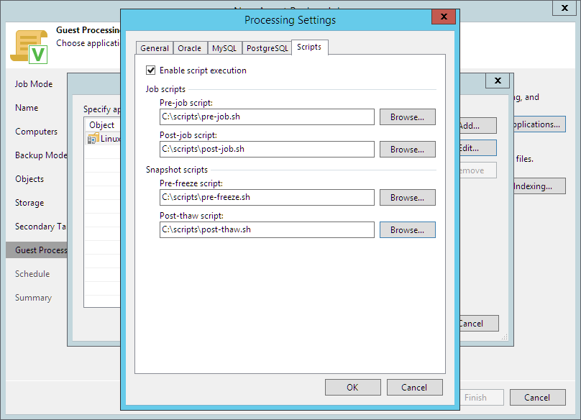Close the middle application-aware processing dialog
The height and width of the screenshot is (420, 581).
498,81
